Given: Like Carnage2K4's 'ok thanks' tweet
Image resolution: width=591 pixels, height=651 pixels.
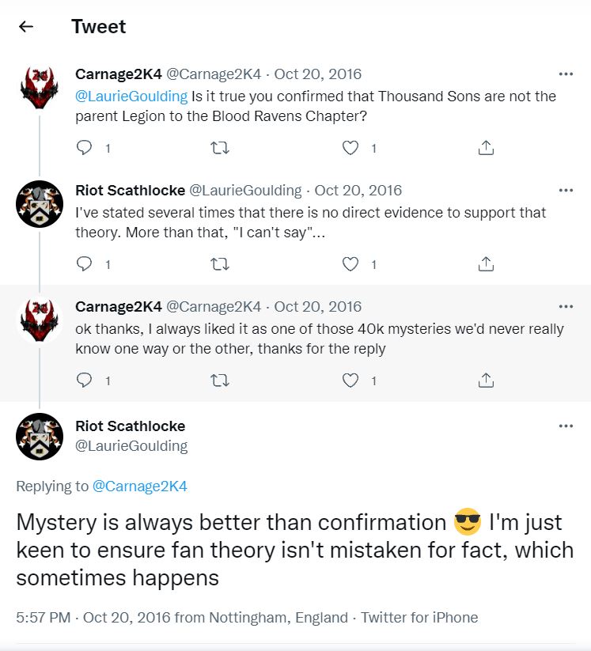Looking at the screenshot, I should [x=350, y=380].
